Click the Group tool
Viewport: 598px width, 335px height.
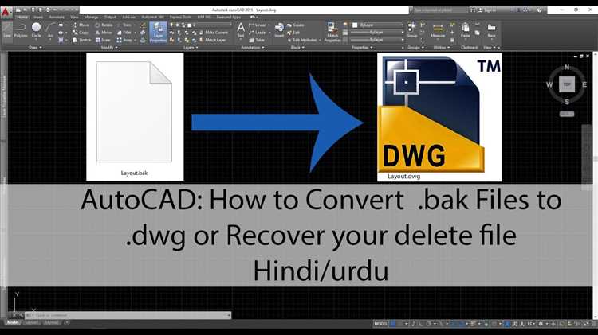point(411,30)
